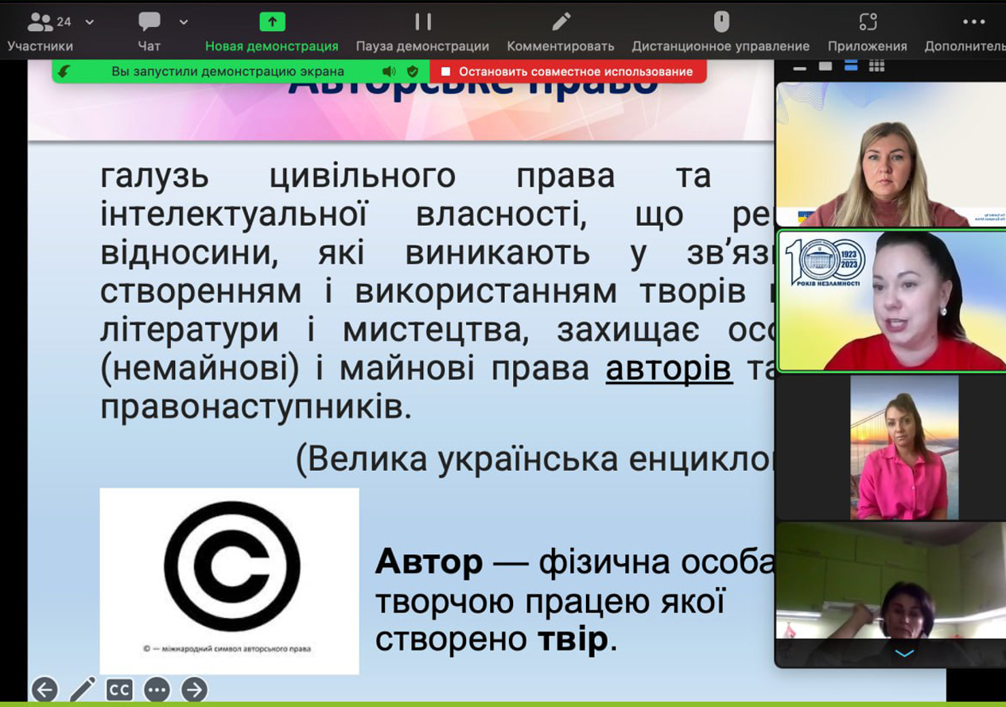Expand the arrow next to Участники
The image size is (1006, 707).
(90, 22)
